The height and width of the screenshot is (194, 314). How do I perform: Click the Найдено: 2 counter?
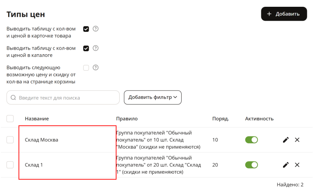click(290, 185)
